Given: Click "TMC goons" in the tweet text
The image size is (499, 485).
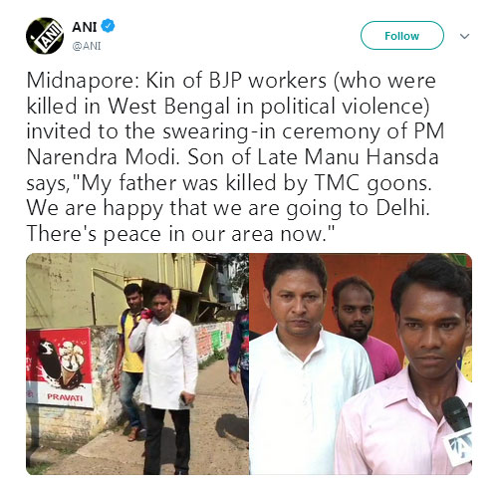Looking at the screenshot, I should click(x=371, y=183).
